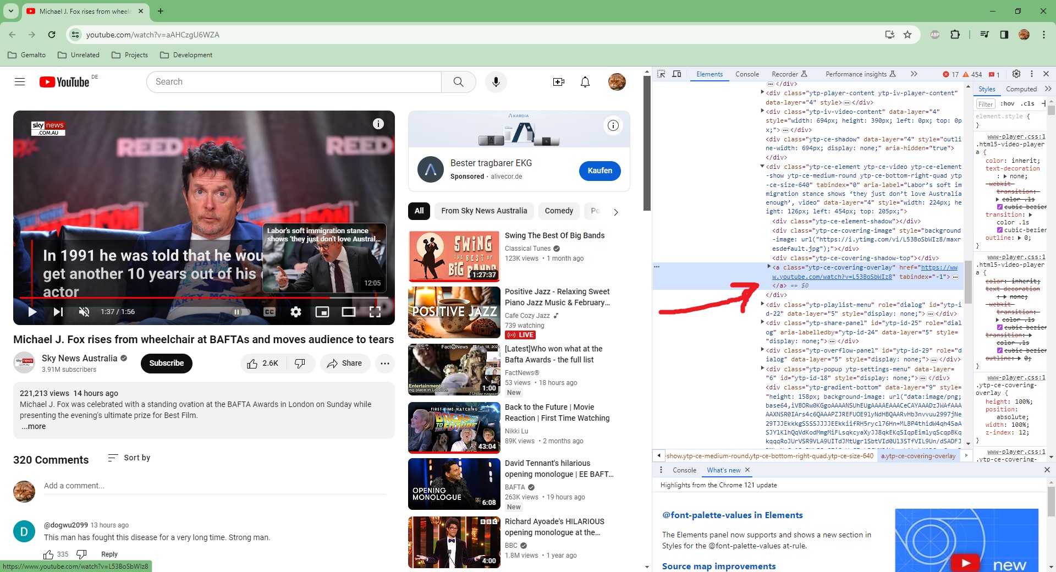Open the YouTube notifications bell

[x=585, y=82]
